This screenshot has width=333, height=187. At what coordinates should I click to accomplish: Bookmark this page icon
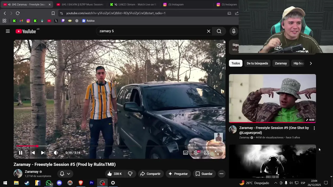click(53, 13)
